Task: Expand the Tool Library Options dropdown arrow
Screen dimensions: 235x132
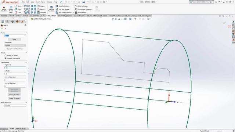Action: point(73,12)
